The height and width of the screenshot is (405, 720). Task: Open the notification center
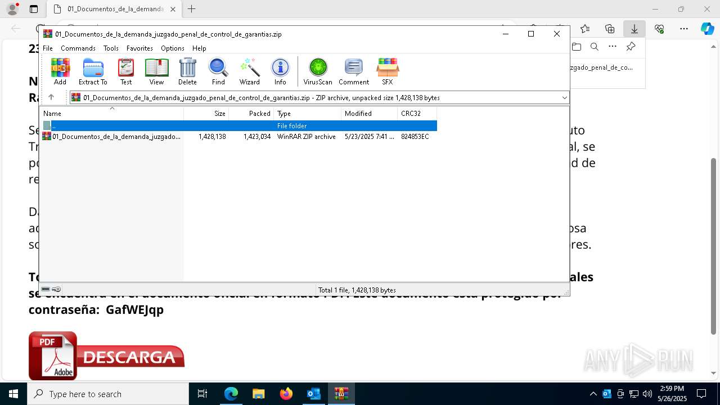tap(701, 394)
